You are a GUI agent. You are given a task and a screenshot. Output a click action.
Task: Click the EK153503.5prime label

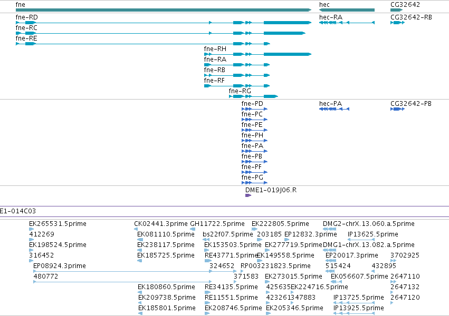[233, 245]
